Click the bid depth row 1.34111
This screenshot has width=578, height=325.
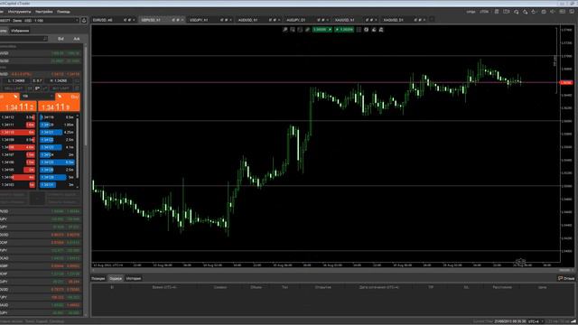pos(18,125)
